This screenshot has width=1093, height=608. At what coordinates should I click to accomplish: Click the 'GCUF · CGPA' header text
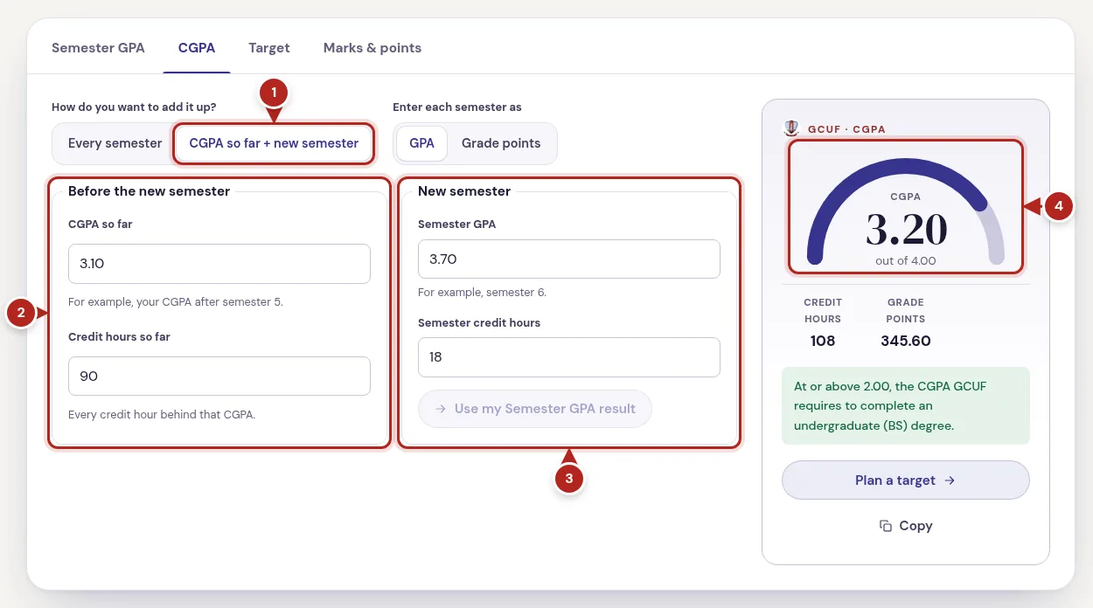tap(846, 129)
